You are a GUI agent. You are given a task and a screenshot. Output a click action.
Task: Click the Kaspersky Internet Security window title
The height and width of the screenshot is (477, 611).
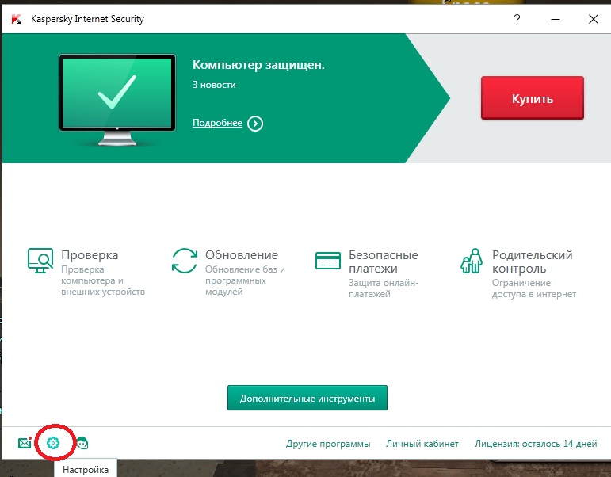[x=87, y=19]
